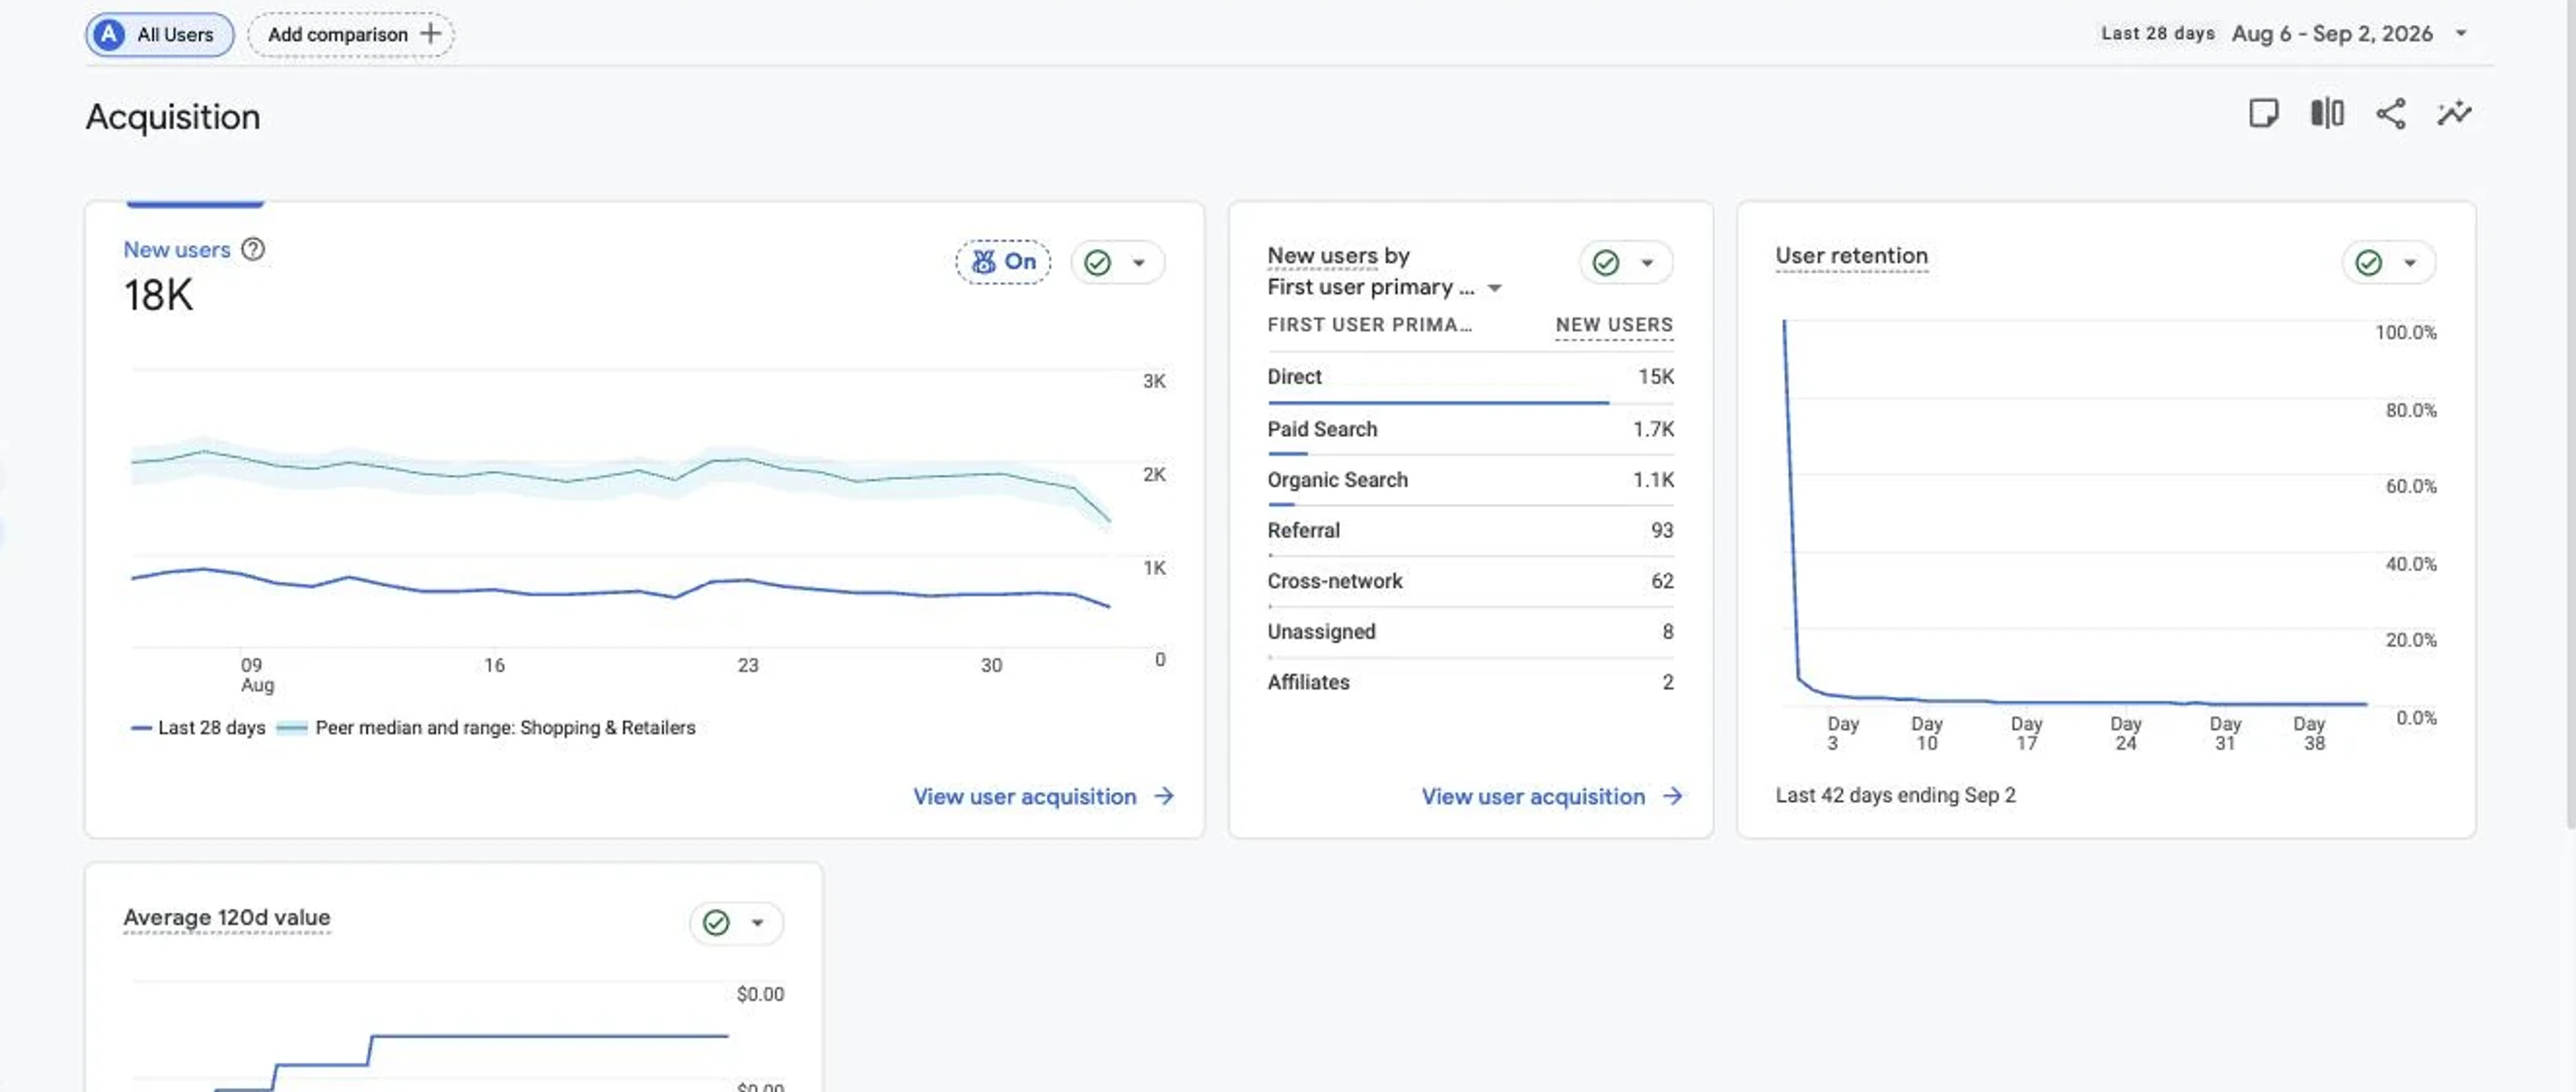Open User retention card status dropdown

coord(2388,262)
